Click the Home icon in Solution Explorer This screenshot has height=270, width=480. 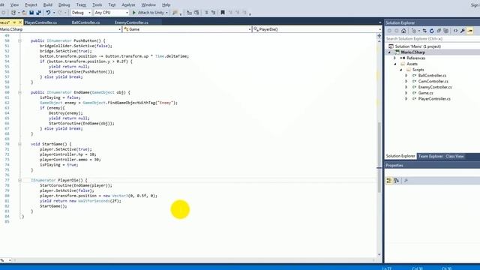403,31
